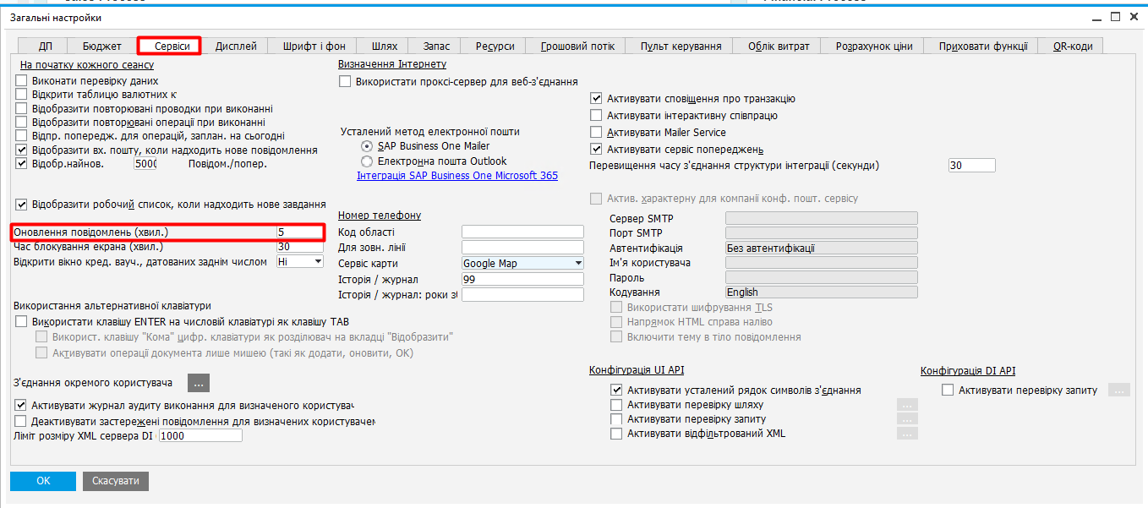Click ellipsis button beside Активувати відфільтрований XML

(907, 434)
